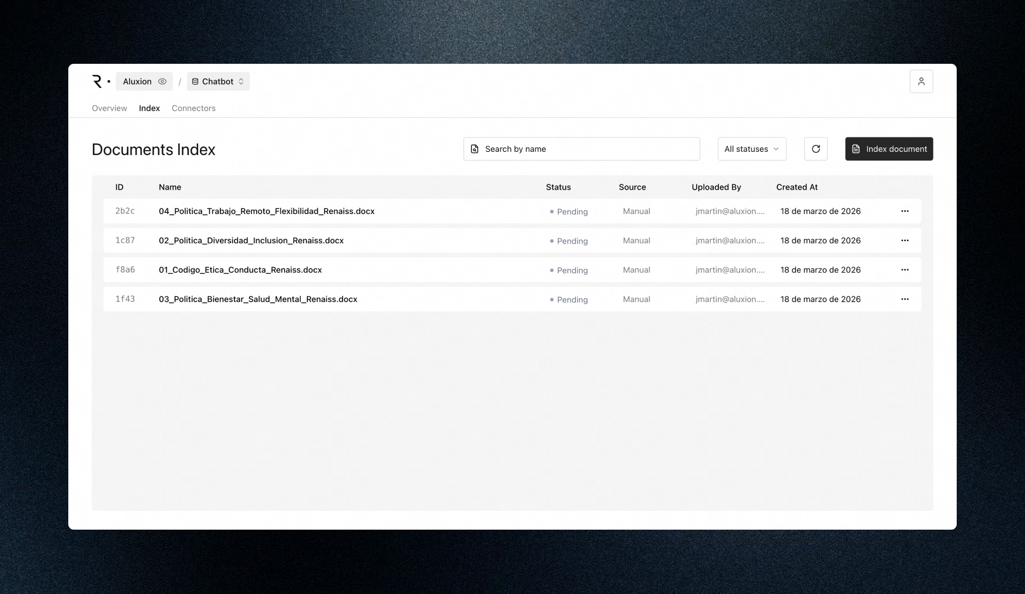Viewport: 1025px width, 594px height.
Task: Toggle the eye icon next to Aluxion
Action: tap(162, 81)
